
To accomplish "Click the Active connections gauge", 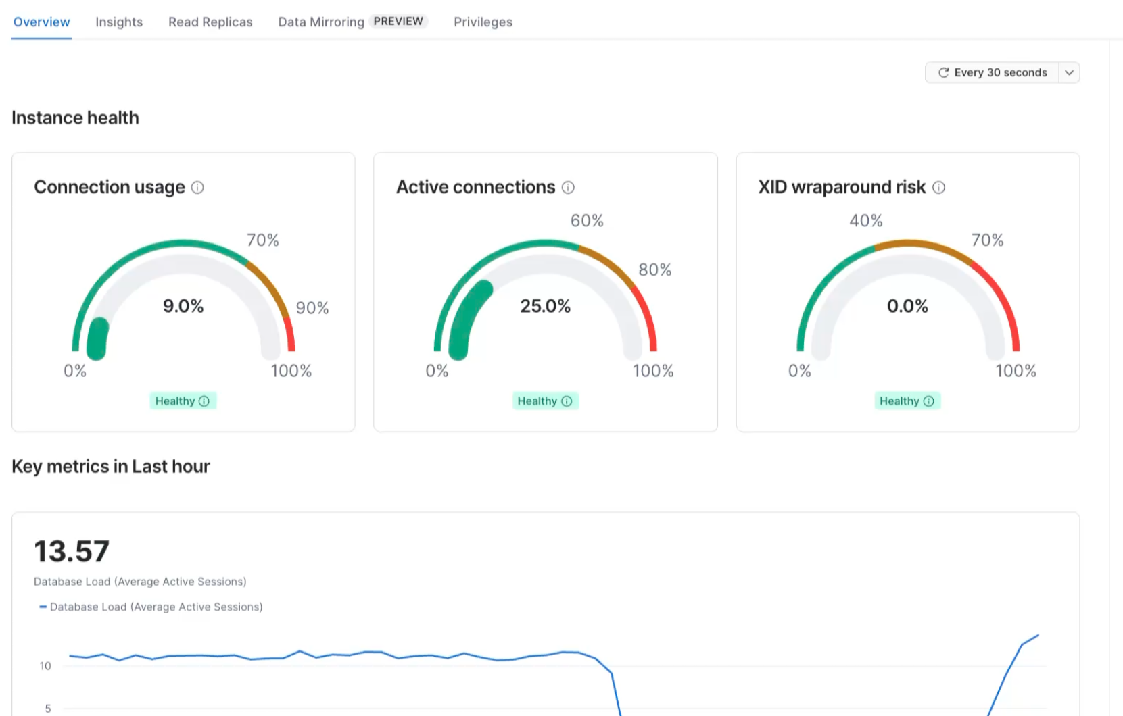I will coord(546,299).
